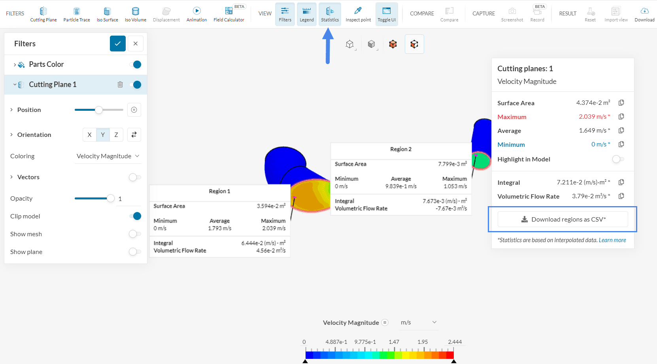
Task: Delete Cutting Plane 1 with trash icon
Action: [x=120, y=84]
